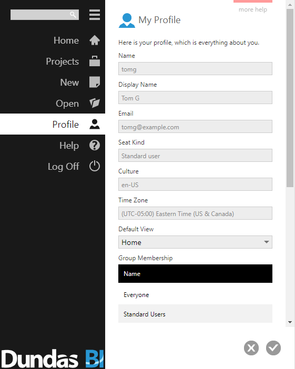The height and width of the screenshot is (369, 295).
Task: Confirm profile with the checkmark button
Action: (x=273, y=348)
